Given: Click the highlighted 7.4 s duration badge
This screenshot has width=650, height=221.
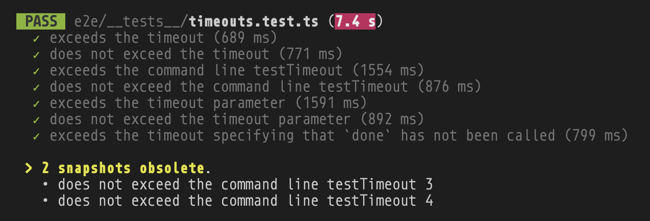Looking at the screenshot, I should (x=355, y=22).
